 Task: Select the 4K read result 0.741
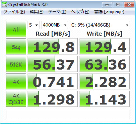point(53,81)
